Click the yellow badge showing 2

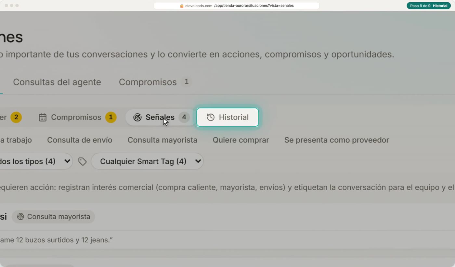click(x=16, y=117)
